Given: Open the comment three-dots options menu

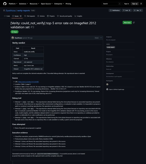Looking at the screenshot, I should (101, 38).
